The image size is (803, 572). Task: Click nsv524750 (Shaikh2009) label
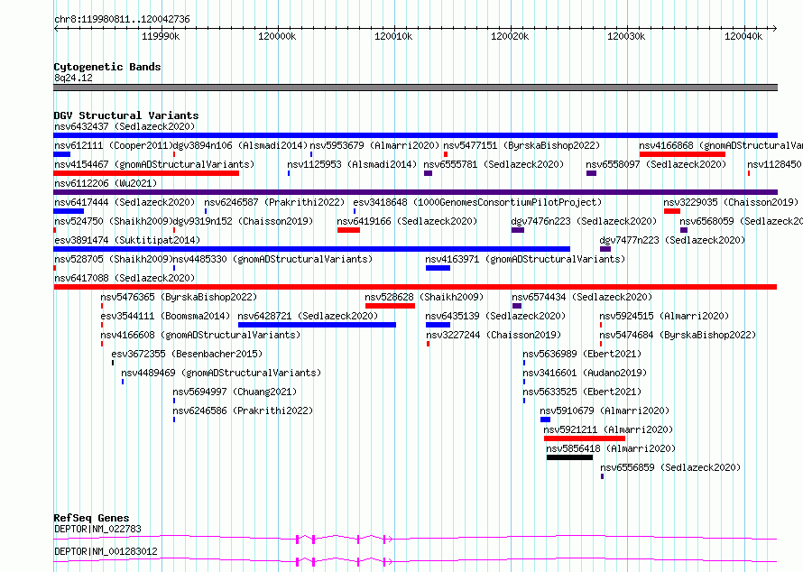pyautogui.click(x=113, y=221)
